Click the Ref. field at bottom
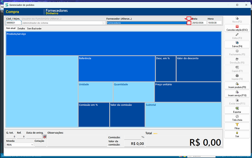Image resolution: width=252 pixels, height=158 pixels. 21,136
